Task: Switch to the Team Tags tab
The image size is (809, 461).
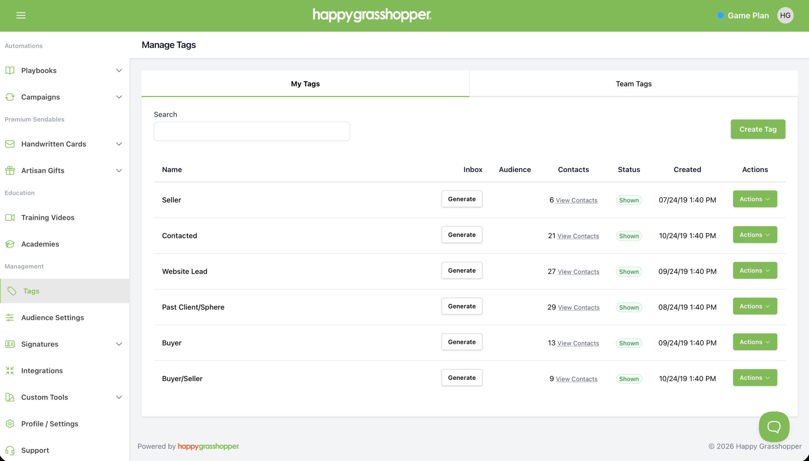Action: click(x=633, y=84)
